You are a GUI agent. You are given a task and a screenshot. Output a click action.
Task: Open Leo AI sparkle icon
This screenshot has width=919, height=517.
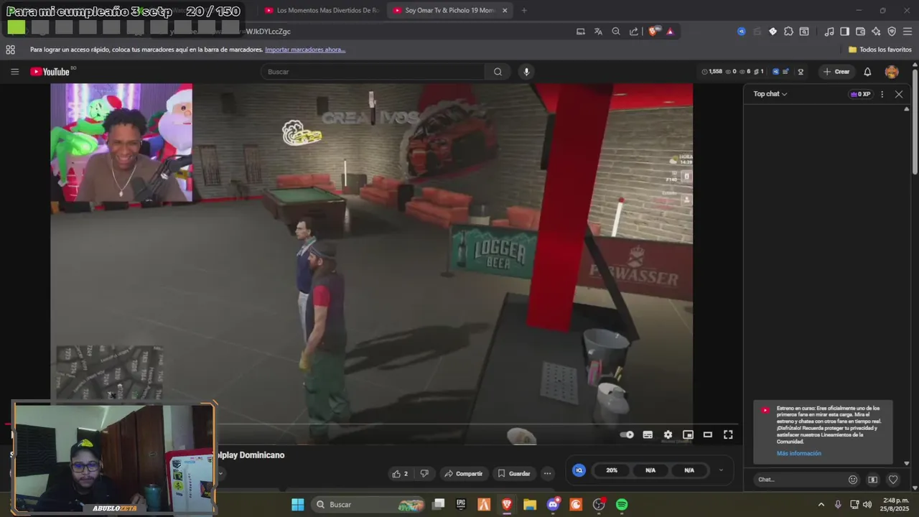876,32
